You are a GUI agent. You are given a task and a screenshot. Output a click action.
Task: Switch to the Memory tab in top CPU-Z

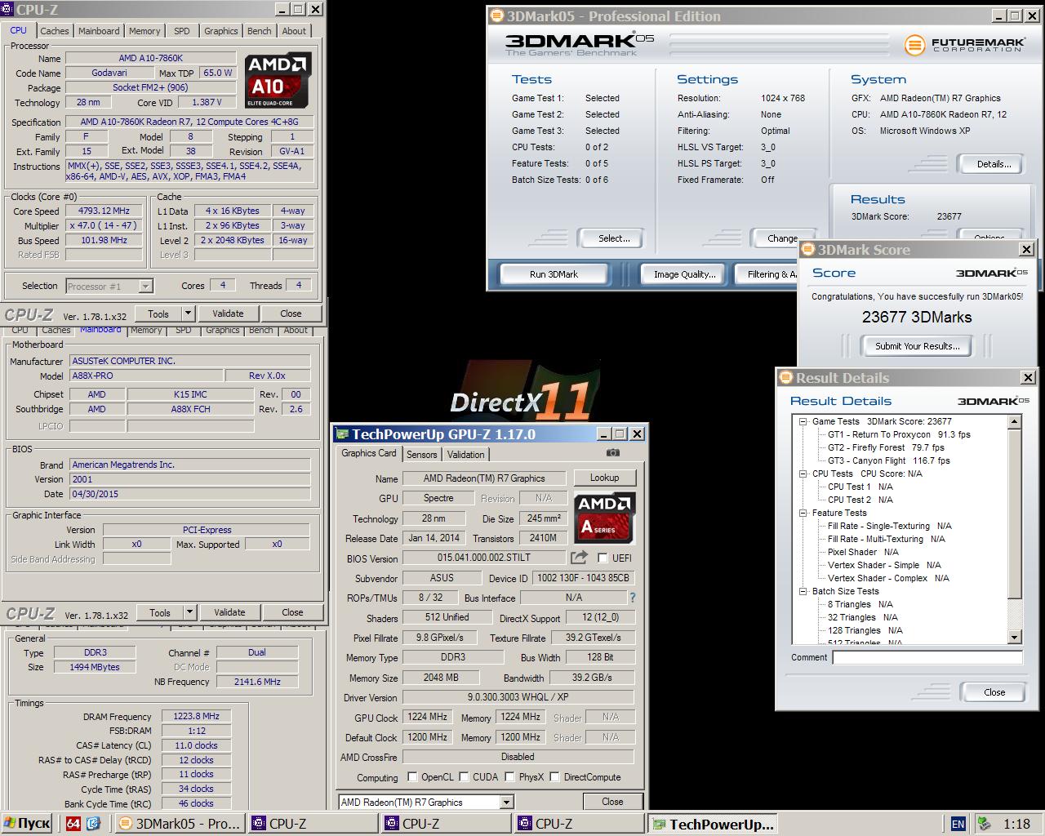(145, 31)
